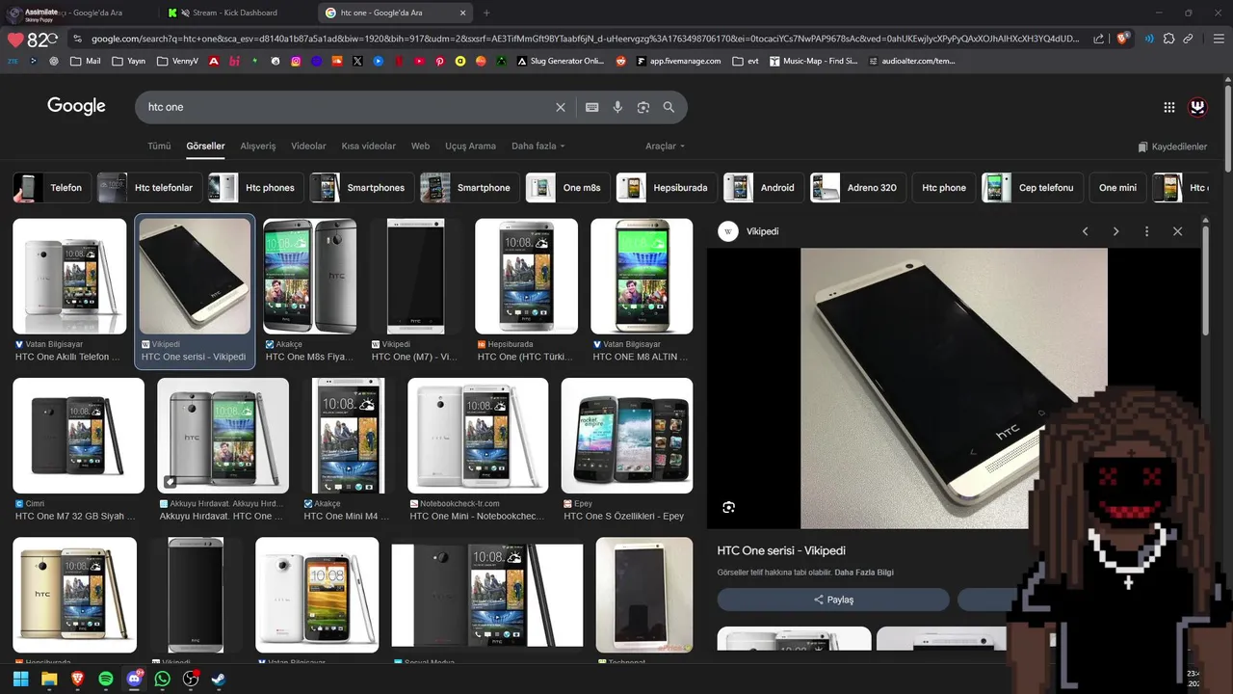
Task: Click the 'Paylaş' share button
Action: click(833, 600)
